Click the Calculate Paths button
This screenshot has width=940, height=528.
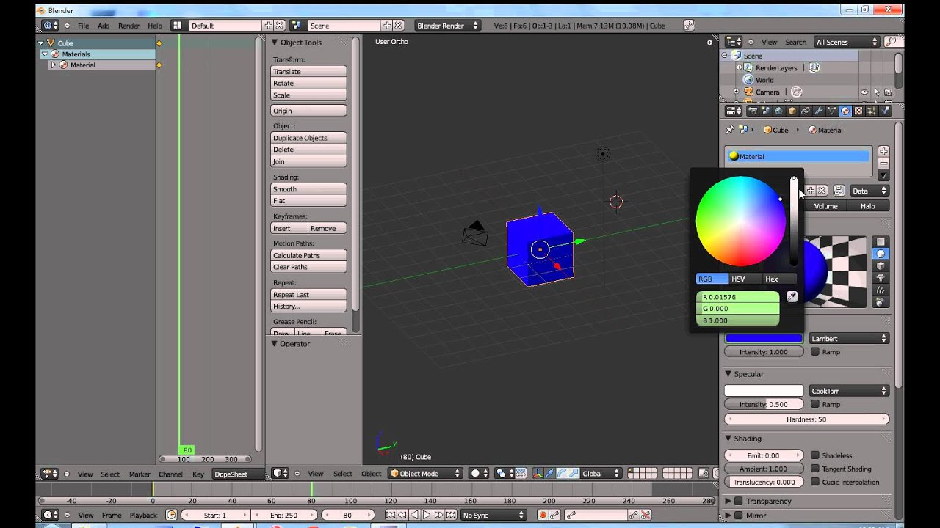pyautogui.click(x=308, y=255)
